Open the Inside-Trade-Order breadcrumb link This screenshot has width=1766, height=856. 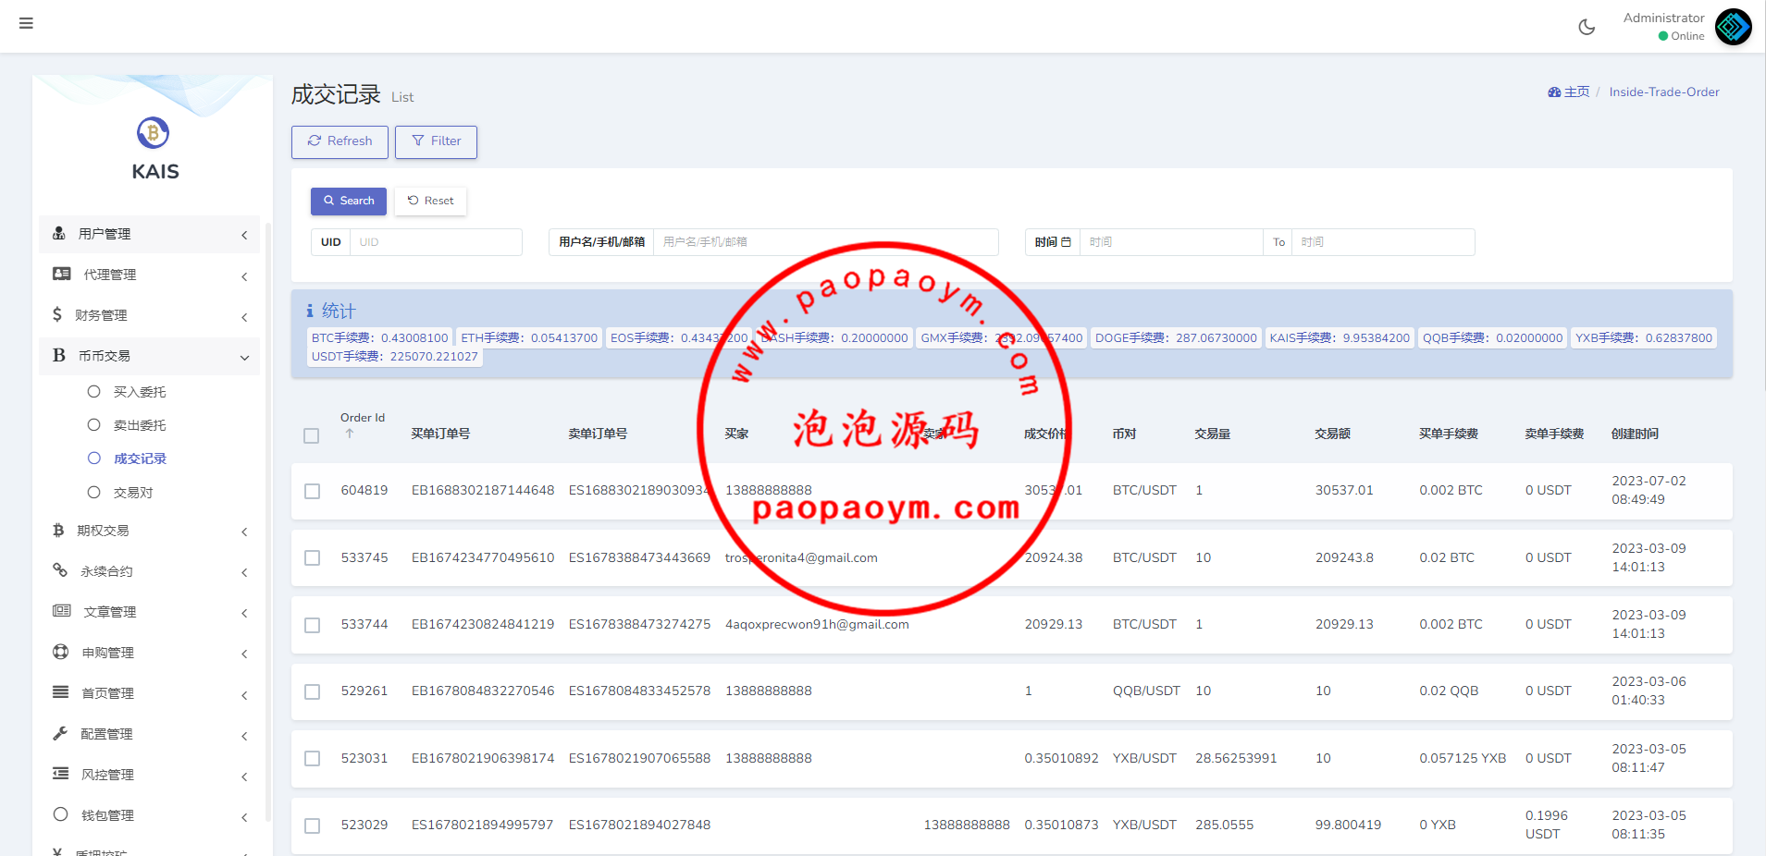pyautogui.click(x=1664, y=92)
